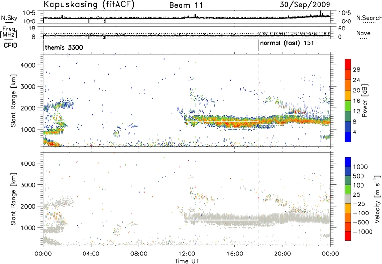Click the 'Power [dB]' colorbar label
Screen dimensions: 382x264
364,101
